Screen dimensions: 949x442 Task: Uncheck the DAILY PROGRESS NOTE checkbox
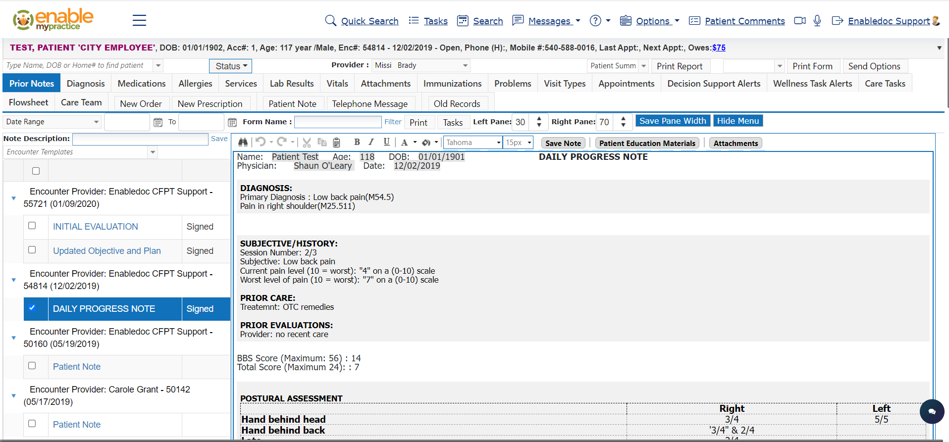(32, 308)
